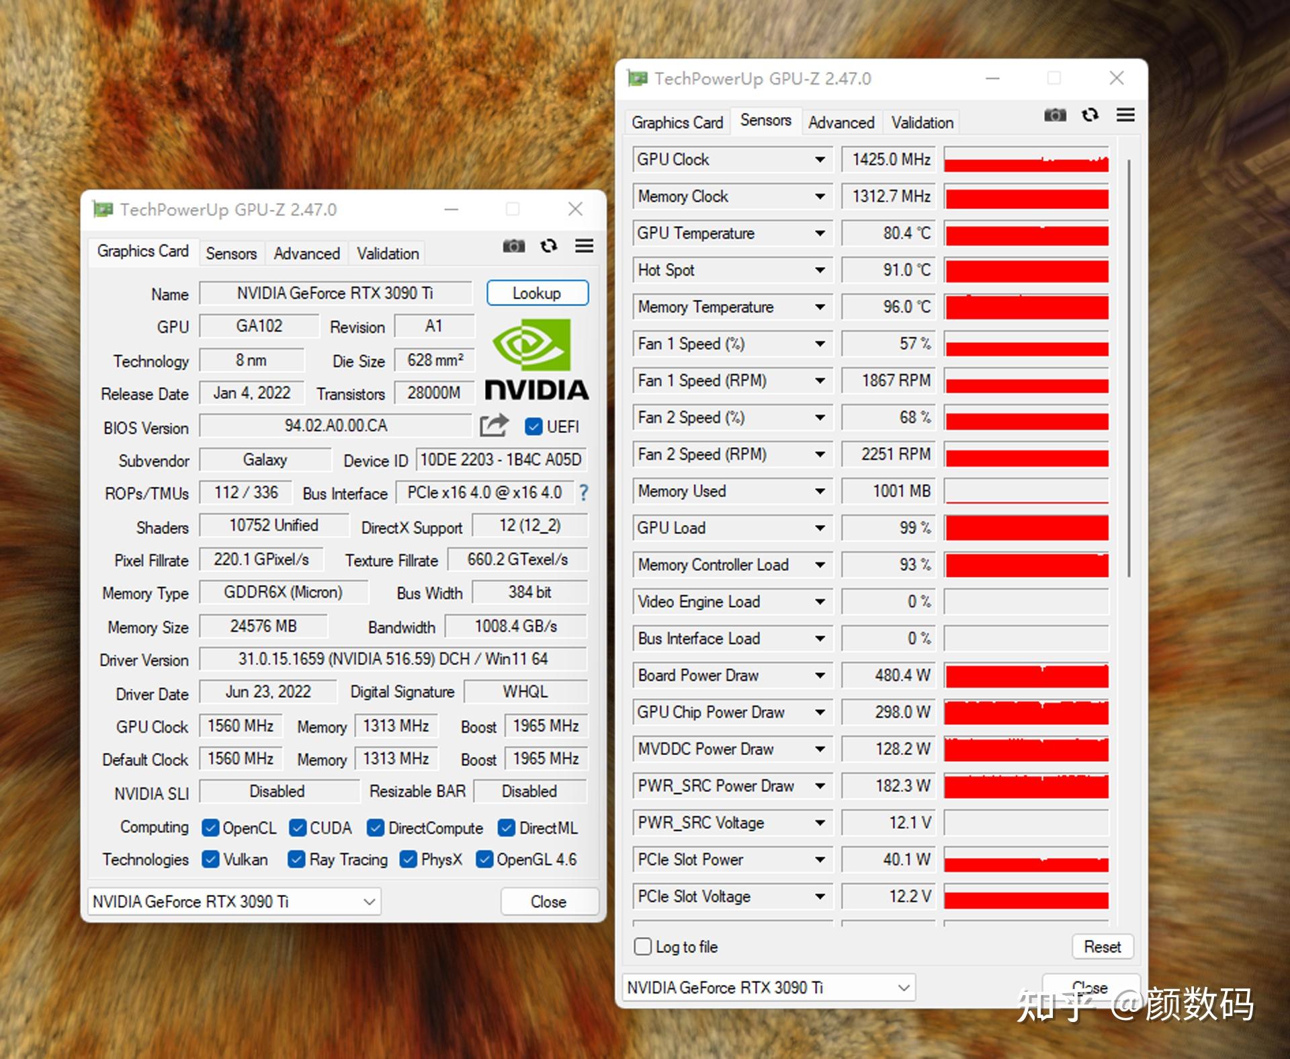Viewport: 1290px width, 1059px height.
Task: Click the camera icon in Sensors window
Action: (x=1055, y=115)
